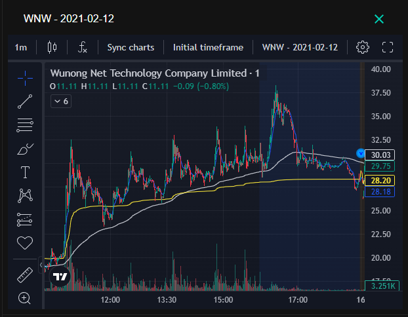Click the 13:30 time axis label
The image size is (408, 317).
coord(167,300)
